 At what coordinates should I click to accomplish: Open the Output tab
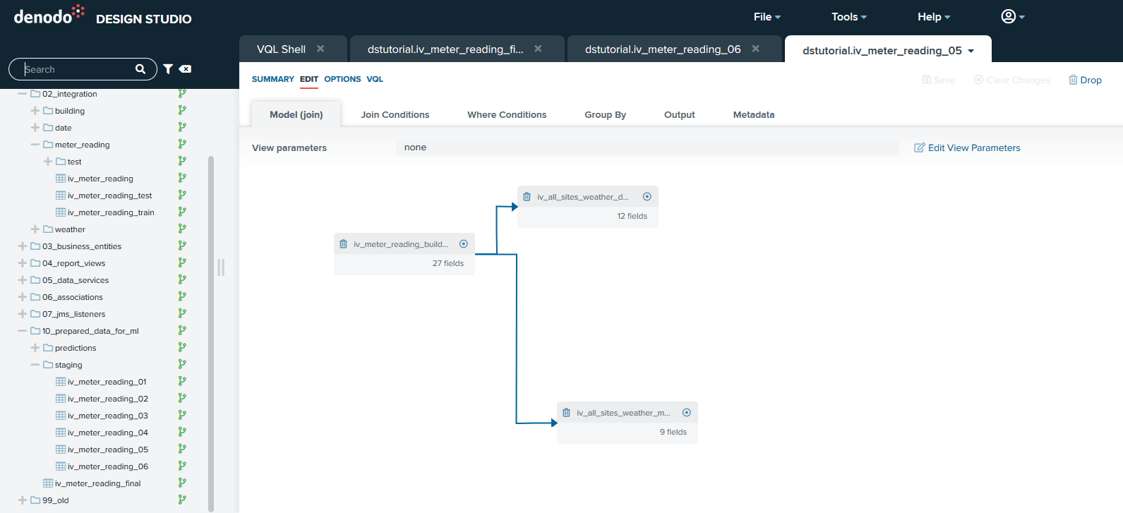pyautogui.click(x=680, y=114)
